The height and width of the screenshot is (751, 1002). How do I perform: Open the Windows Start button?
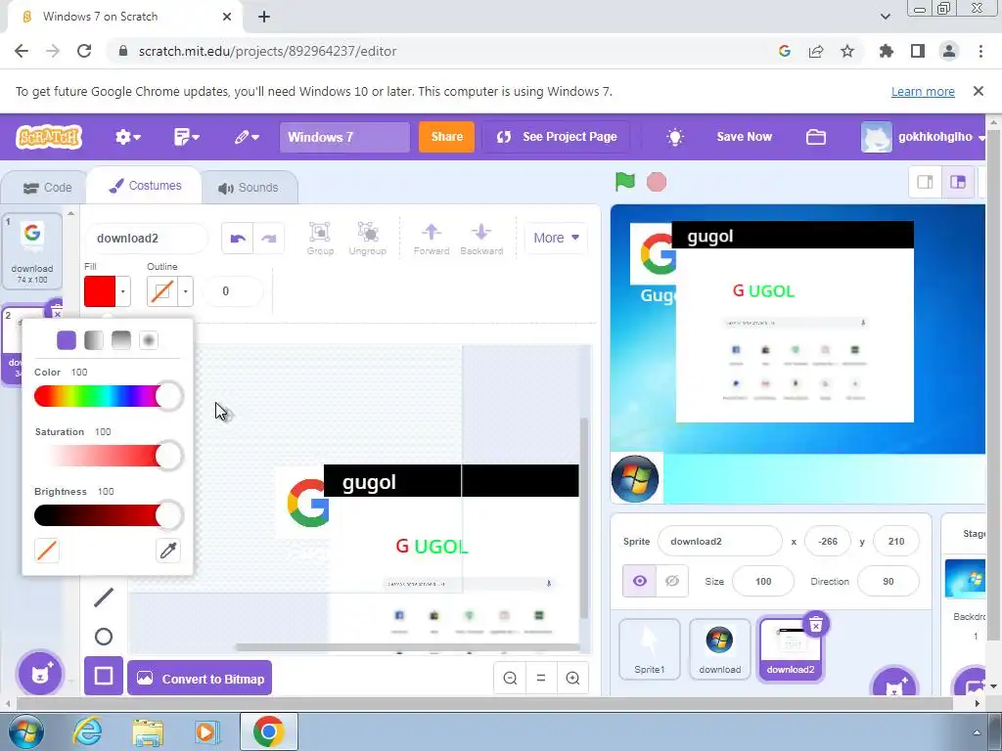(25, 731)
